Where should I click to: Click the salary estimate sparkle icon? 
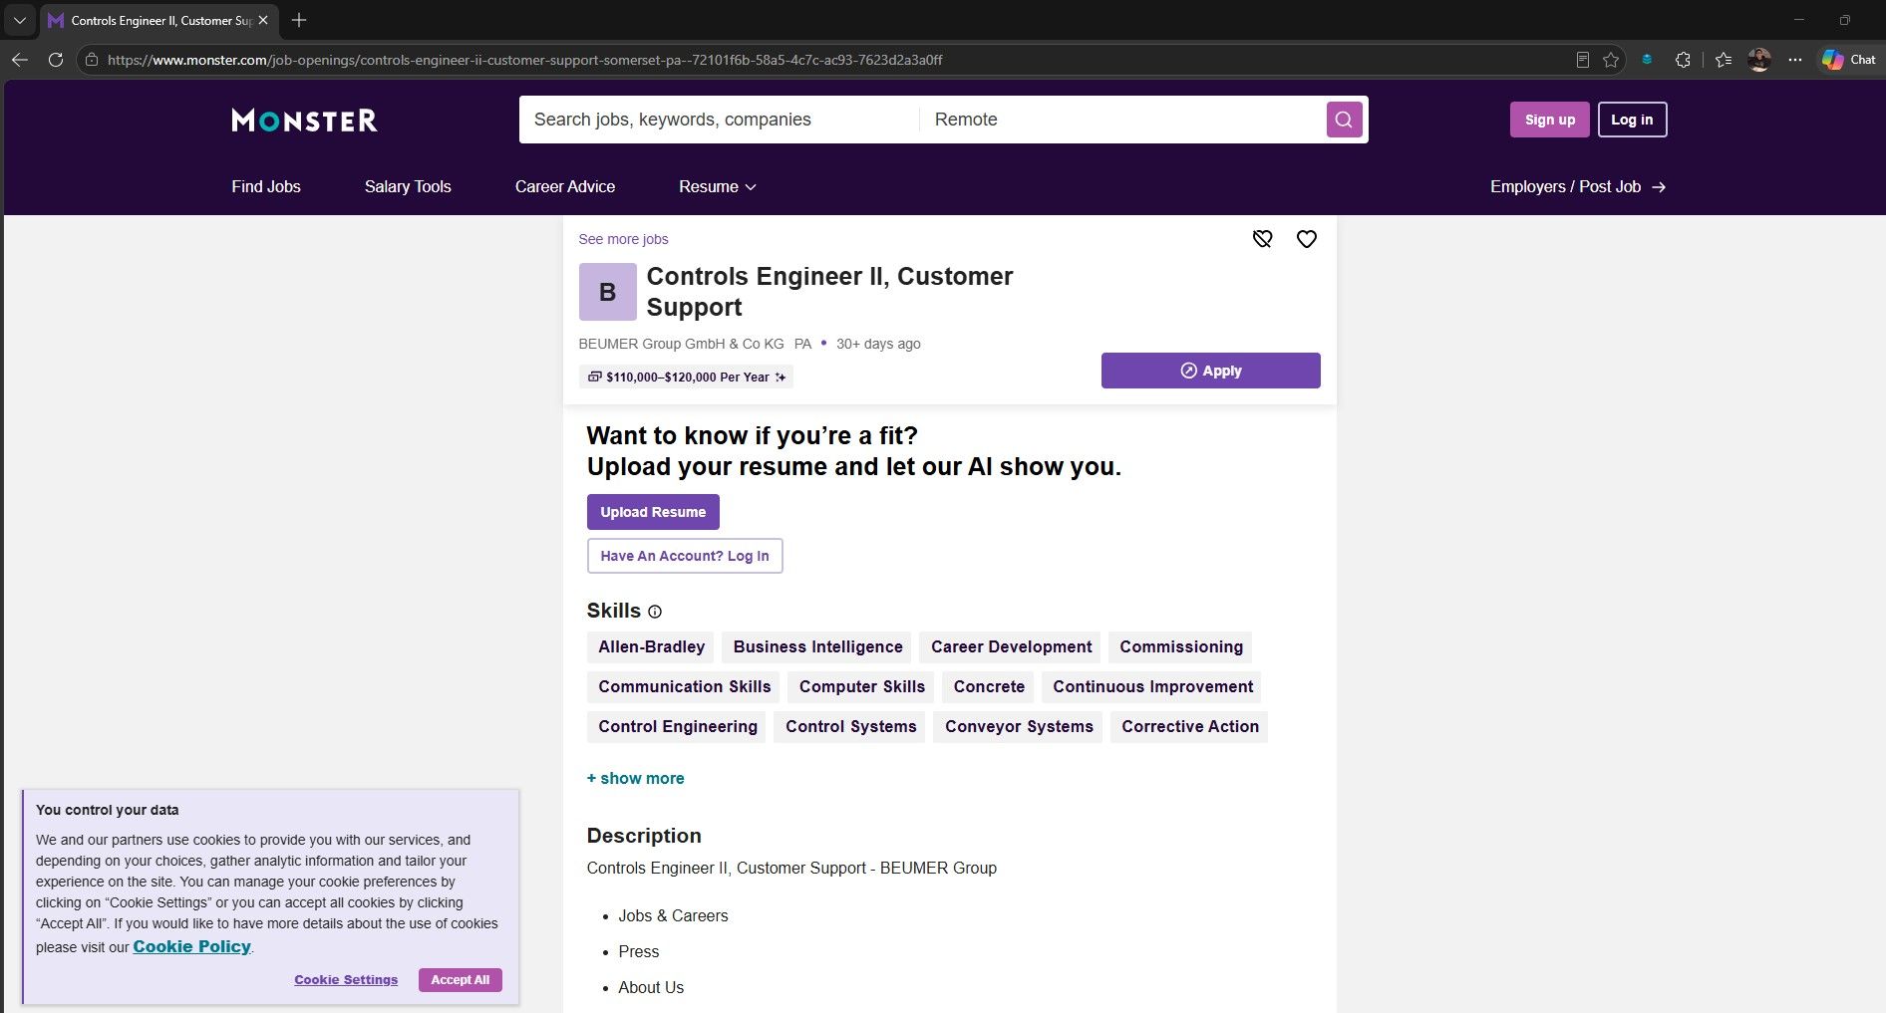point(781,378)
